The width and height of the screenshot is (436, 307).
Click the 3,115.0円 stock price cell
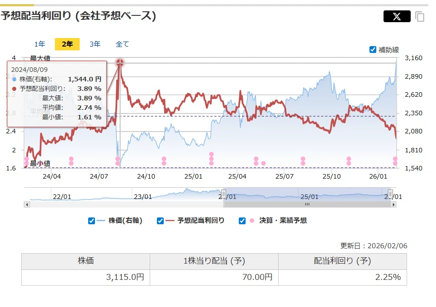(x=85, y=277)
